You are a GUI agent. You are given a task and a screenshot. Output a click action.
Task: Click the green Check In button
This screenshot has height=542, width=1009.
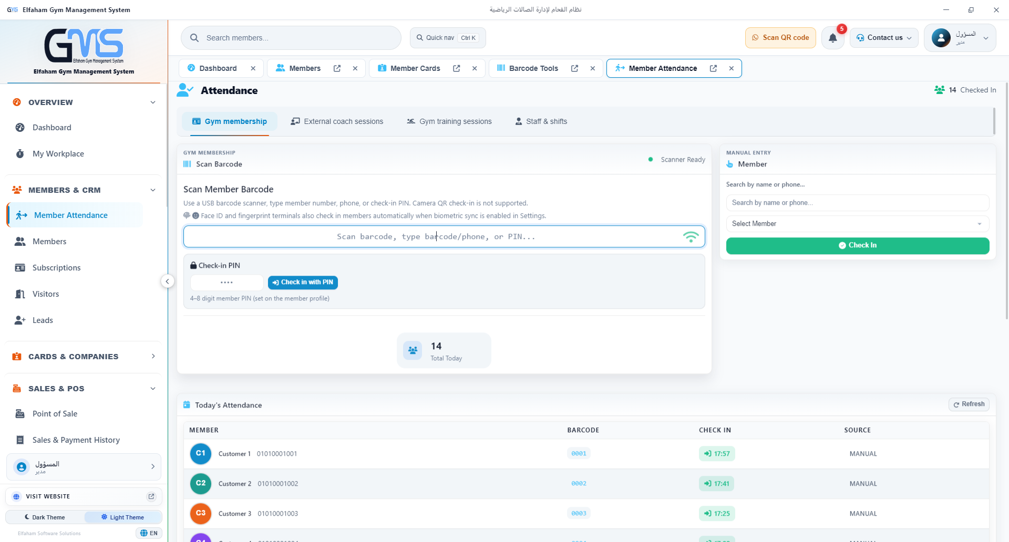pyautogui.click(x=858, y=246)
